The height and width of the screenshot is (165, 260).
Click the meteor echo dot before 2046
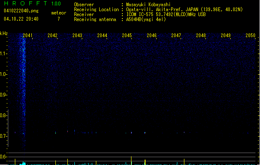point(145,133)
